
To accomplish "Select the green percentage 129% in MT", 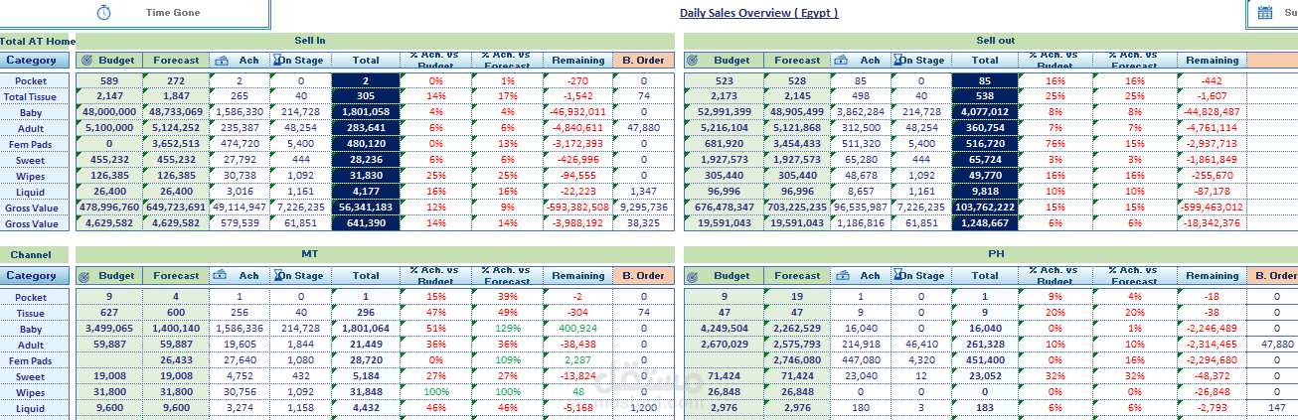I will (508, 329).
